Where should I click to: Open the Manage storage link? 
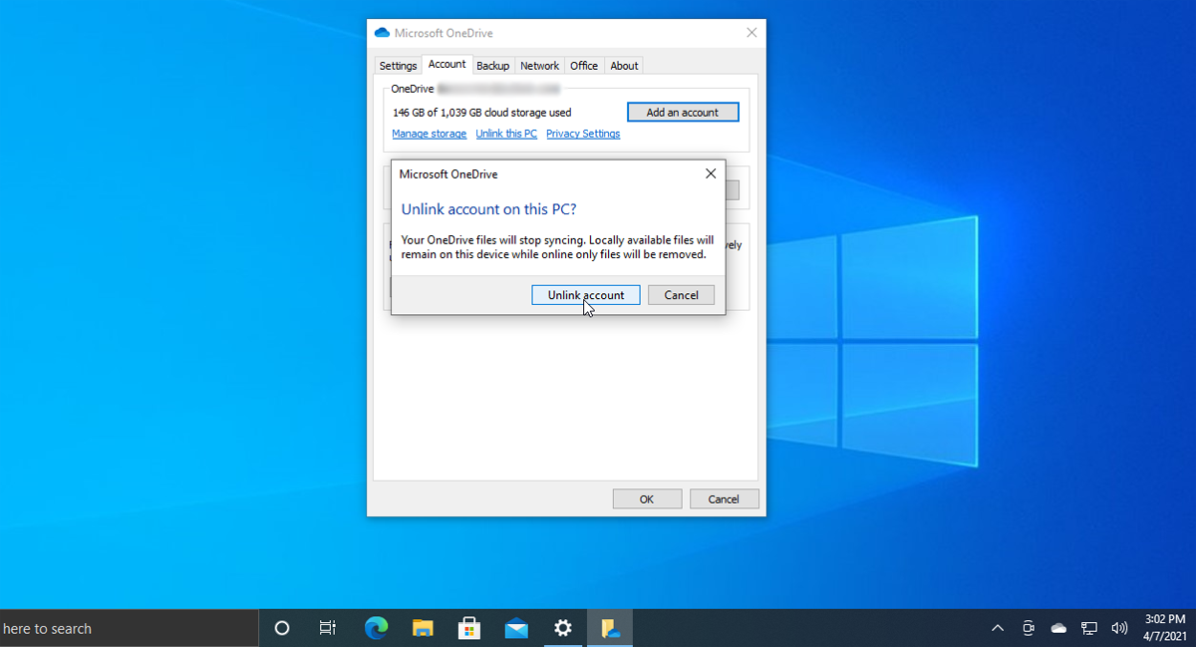pos(429,134)
